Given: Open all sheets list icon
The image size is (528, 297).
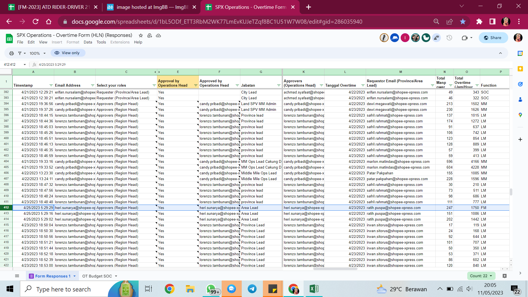Looking at the screenshot, I should point(17,276).
